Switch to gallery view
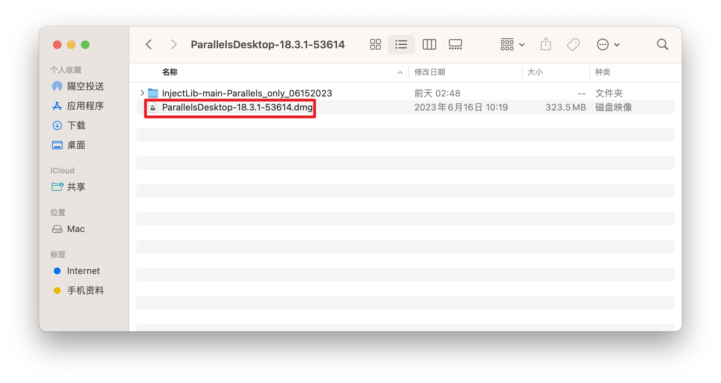The height and width of the screenshot is (383, 721). 455,44
